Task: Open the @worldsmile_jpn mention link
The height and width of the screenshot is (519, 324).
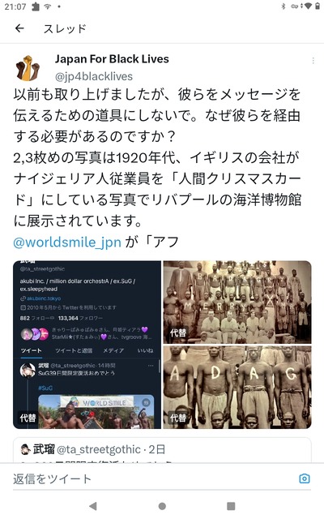Action: pos(67,242)
